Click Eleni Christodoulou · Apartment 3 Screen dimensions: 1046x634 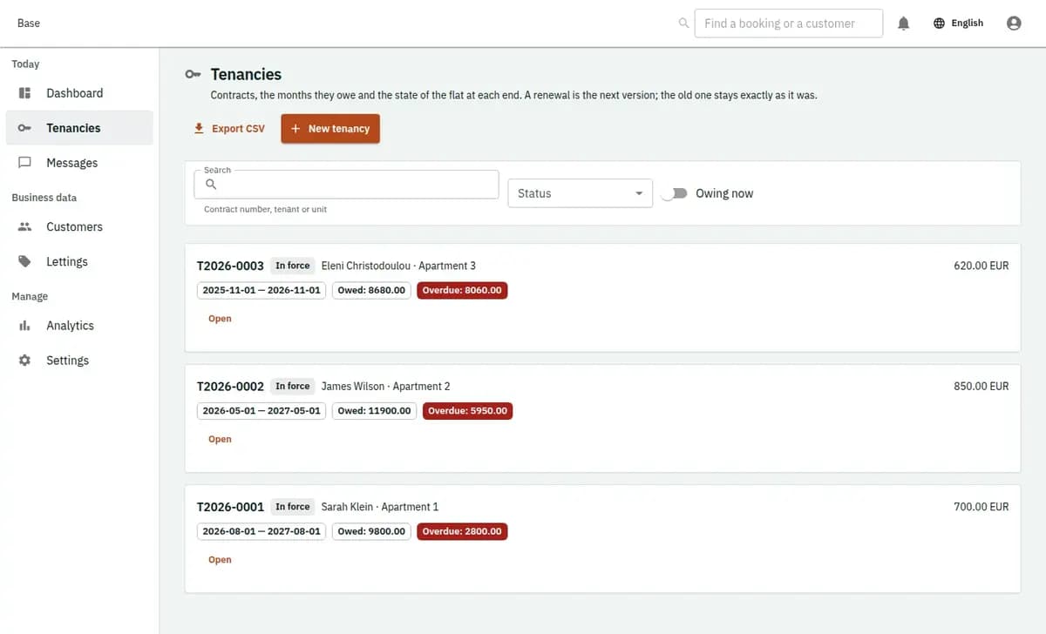[x=398, y=266]
